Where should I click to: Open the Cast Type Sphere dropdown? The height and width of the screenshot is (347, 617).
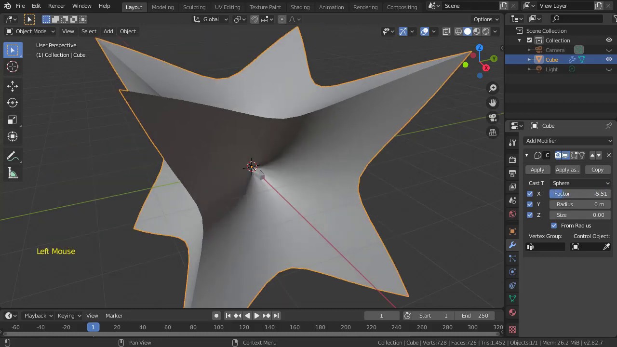click(x=581, y=183)
